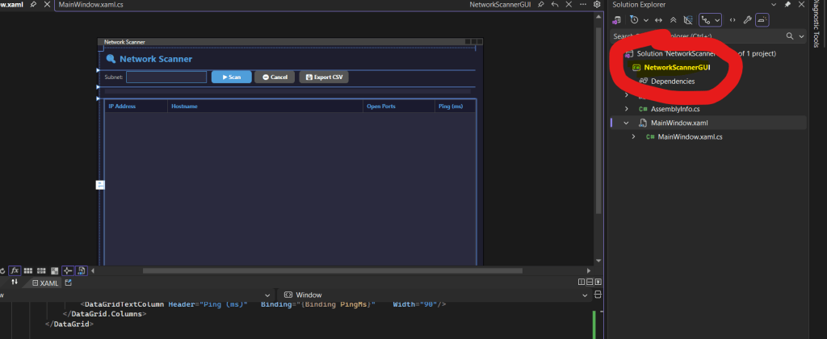Collapse the MainWindow.xaml tree node

pyautogui.click(x=626, y=123)
